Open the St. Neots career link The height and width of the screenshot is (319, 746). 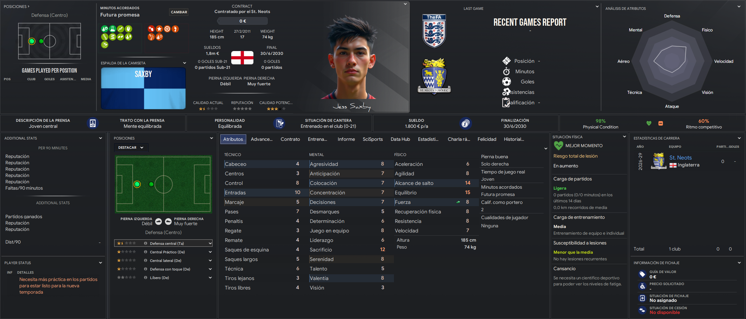coord(680,158)
